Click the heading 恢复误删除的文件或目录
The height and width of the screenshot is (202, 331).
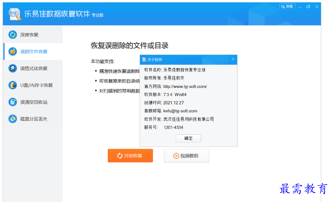[x=130, y=45]
